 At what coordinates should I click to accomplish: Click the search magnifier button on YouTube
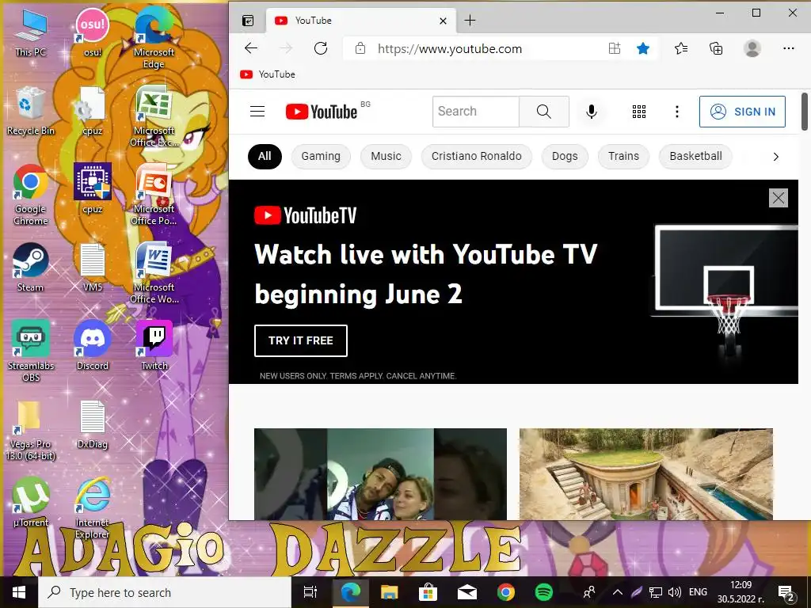point(543,111)
